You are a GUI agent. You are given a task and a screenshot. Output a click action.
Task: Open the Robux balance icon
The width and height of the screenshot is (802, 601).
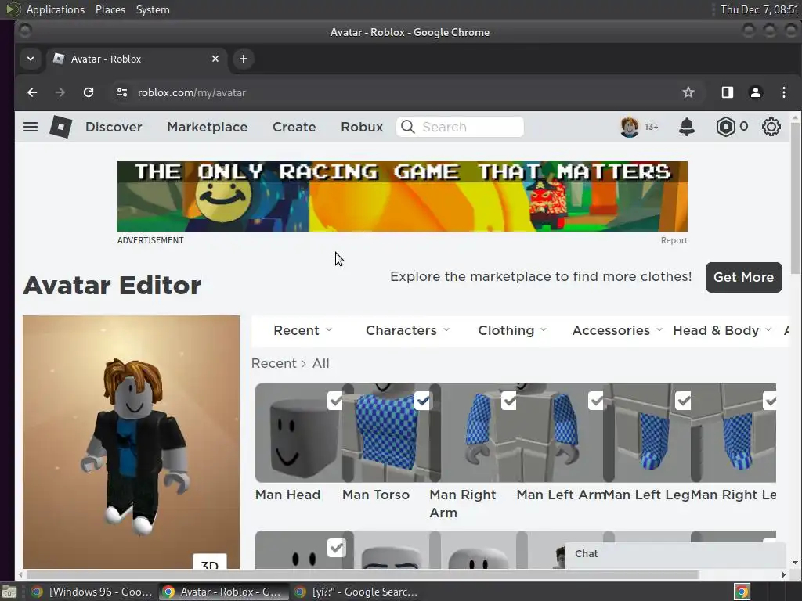click(x=725, y=127)
